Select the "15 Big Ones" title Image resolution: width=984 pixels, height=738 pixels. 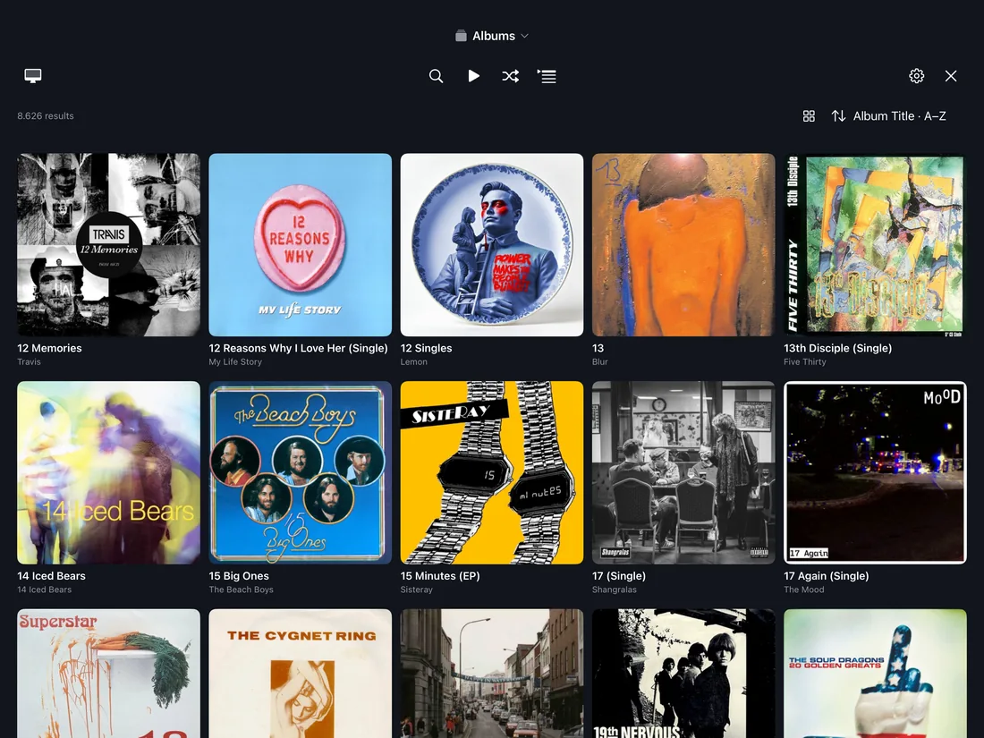[239, 576]
